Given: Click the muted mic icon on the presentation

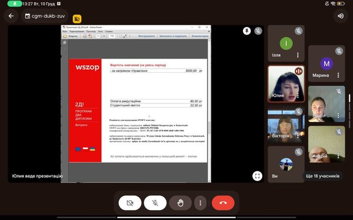Looking at the screenshot, I should point(258,31).
